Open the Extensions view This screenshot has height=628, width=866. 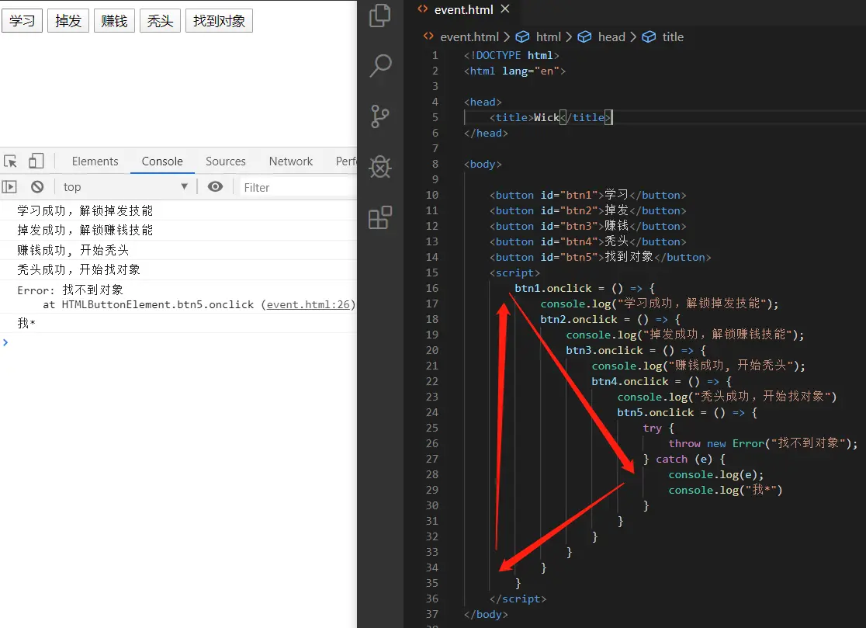pyautogui.click(x=380, y=217)
